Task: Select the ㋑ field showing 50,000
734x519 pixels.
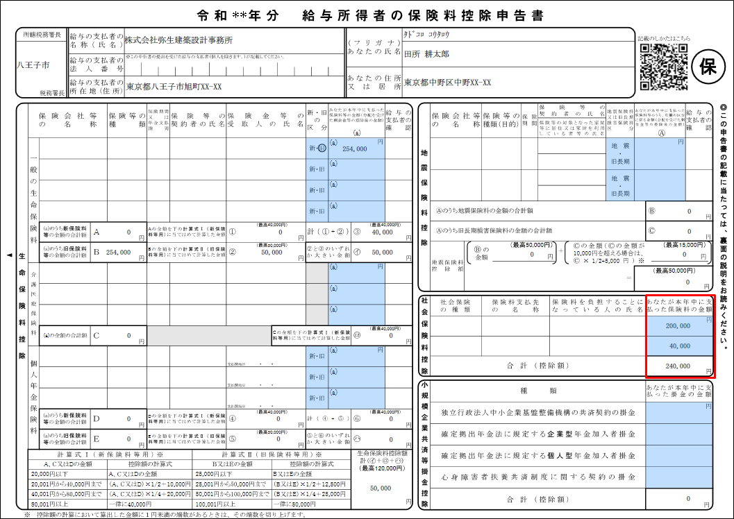Action: [x=381, y=252]
